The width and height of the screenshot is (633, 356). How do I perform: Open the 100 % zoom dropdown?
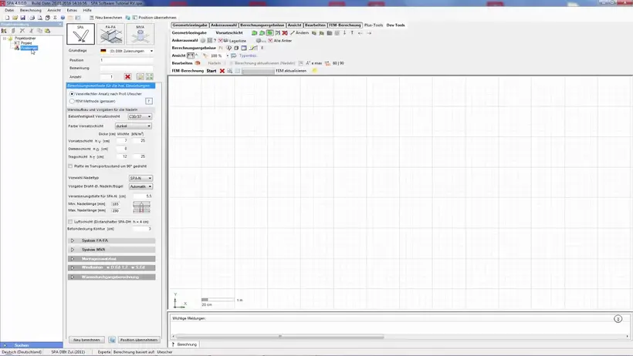coord(227,55)
